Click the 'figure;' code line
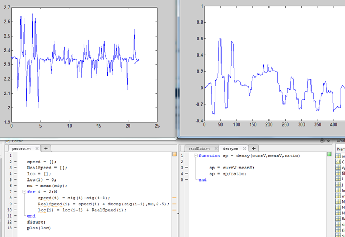Viewport: 345px width, 237px height. coord(36,222)
